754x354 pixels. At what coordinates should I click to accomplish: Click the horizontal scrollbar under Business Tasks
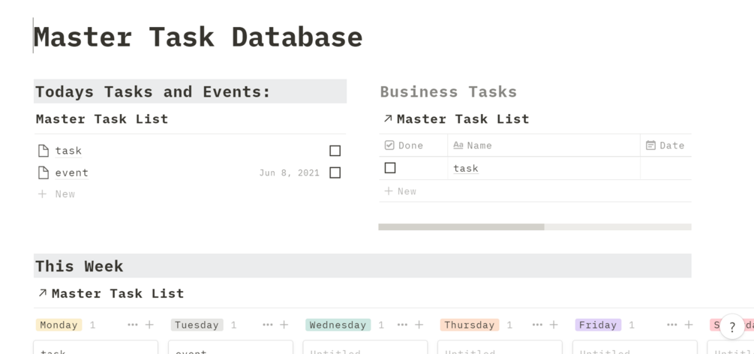click(461, 226)
